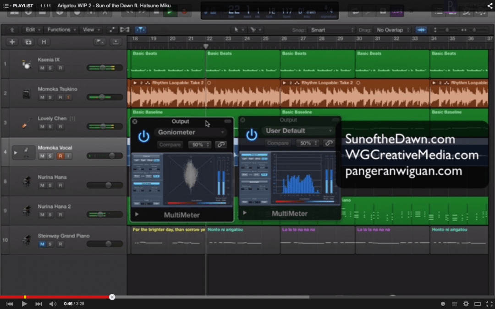
Task: Toggle Goniometer MultiMeter power button
Action: (143, 136)
